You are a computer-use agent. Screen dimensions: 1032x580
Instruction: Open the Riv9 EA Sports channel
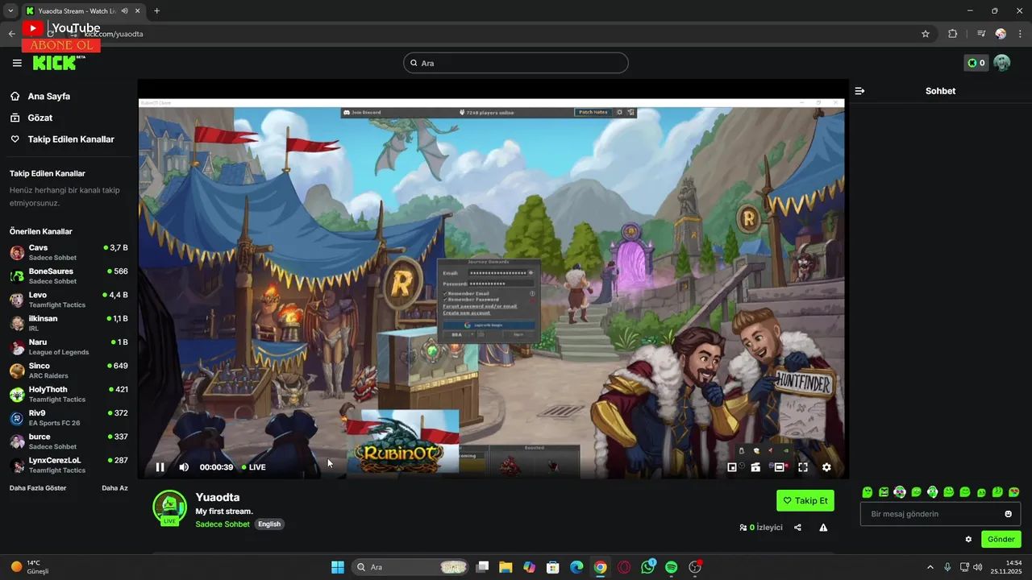(69, 418)
